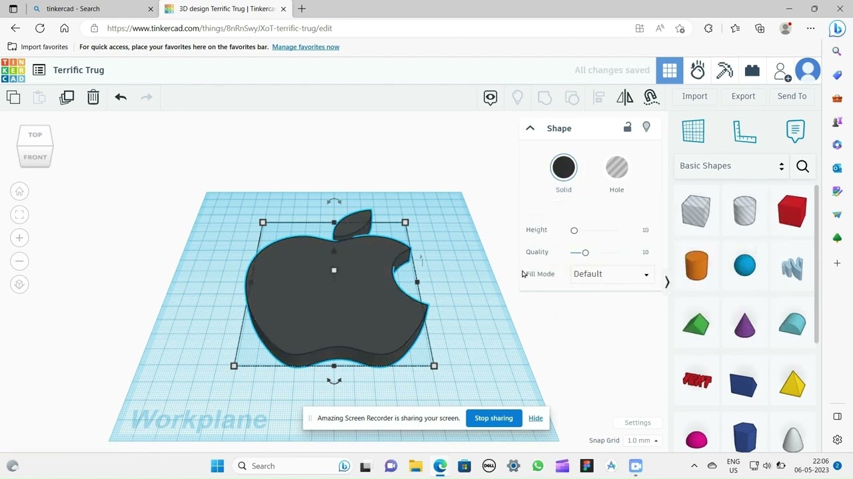Zoom out with the minus icon
This screenshot has width=853, height=479.
(19, 261)
